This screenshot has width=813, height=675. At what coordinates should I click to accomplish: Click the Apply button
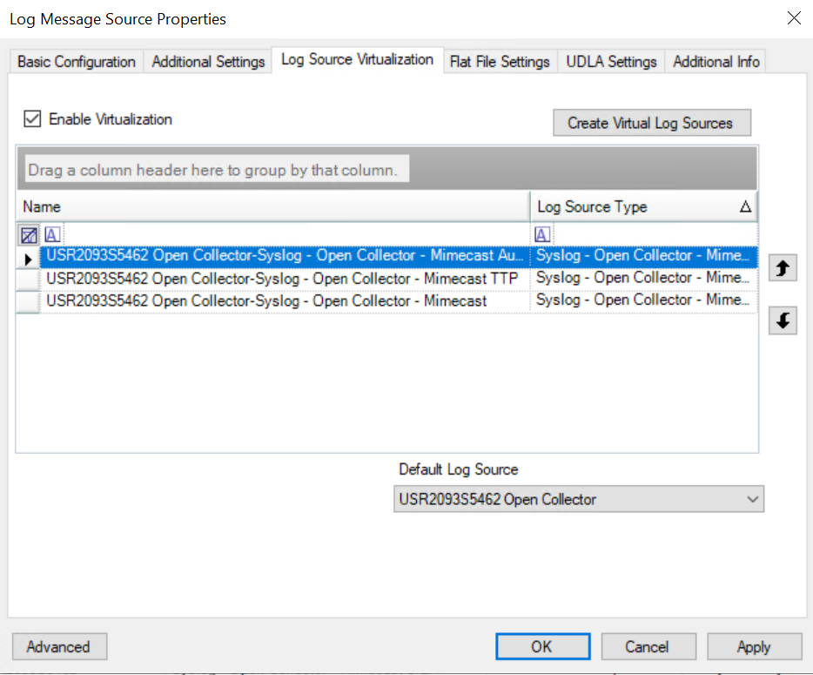coord(754,646)
